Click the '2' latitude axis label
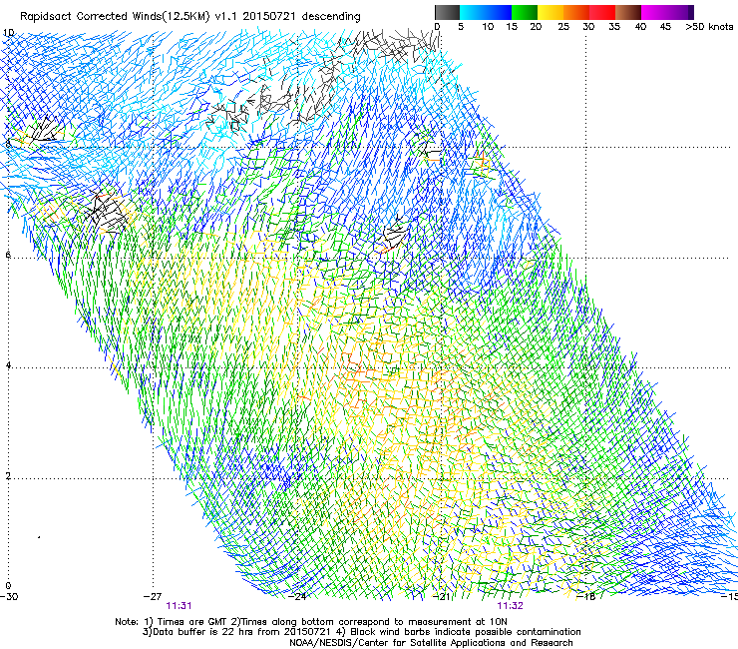Screen dimensions: 738x649 click(x=8, y=476)
